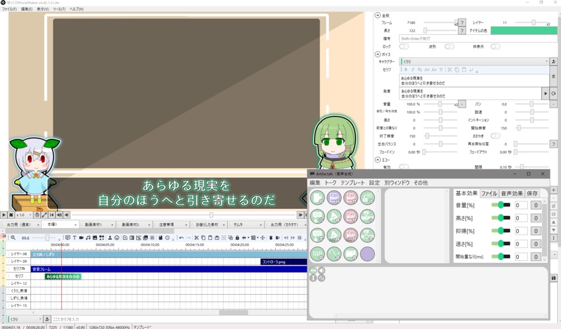The height and width of the screenshot is (329, 561).
Task: Click the magnifier zoom icon in timeline toolbar
Action: 13,238
